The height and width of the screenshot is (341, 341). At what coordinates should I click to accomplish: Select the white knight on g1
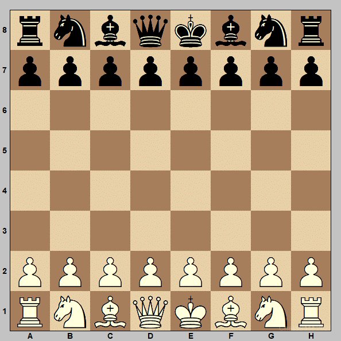[271, 311]
